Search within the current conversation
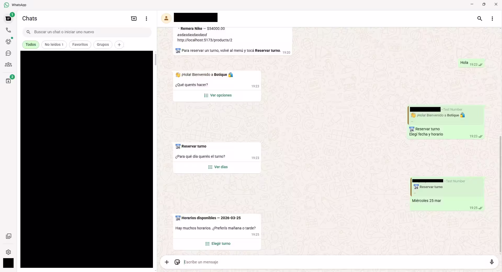Image resolution: width=502 pixels, height=272 pixels. click(480, 19)
